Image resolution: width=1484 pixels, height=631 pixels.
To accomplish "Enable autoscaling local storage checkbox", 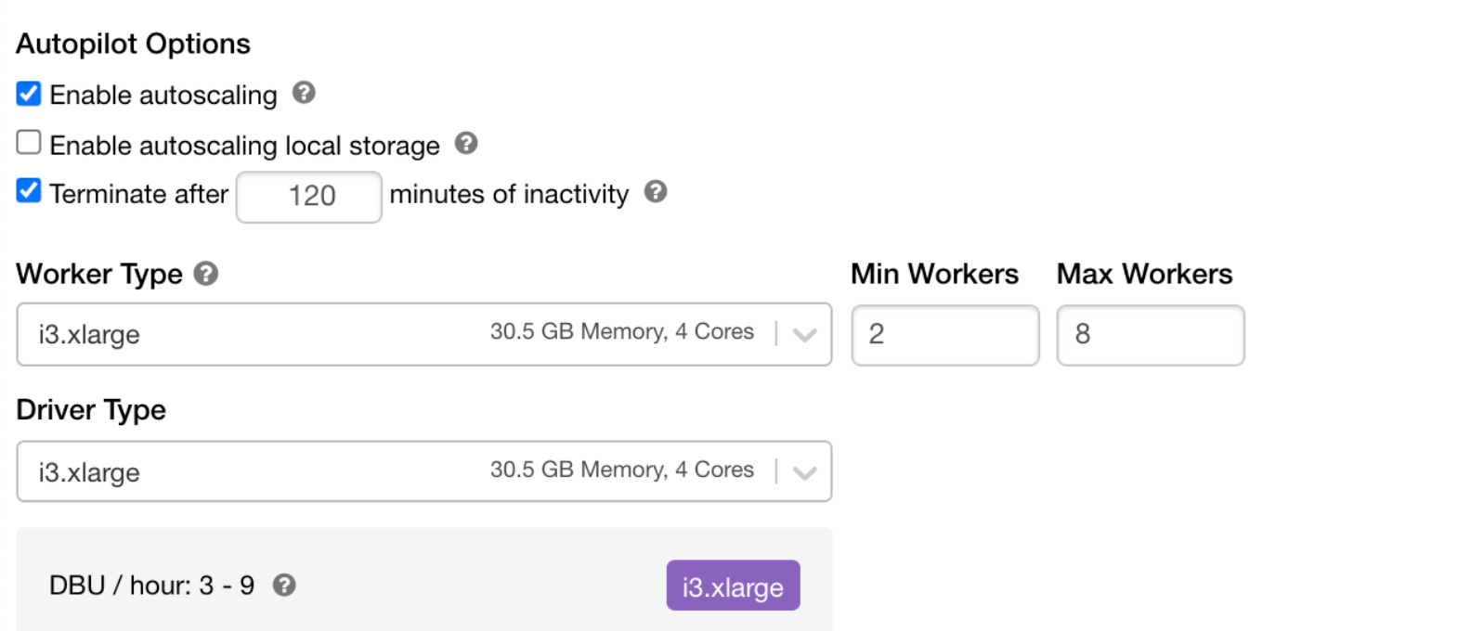I will (29, 143).
